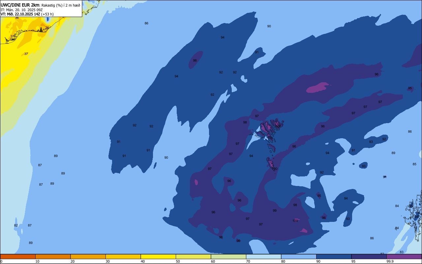Click the "85" humidity value on the map

point(414,164)
